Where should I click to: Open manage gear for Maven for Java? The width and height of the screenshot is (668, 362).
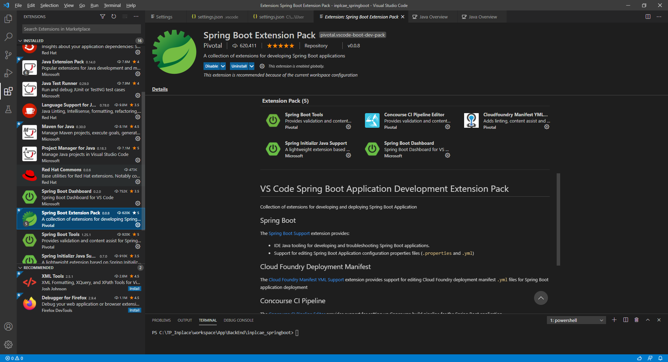click(x=138, y=139)
